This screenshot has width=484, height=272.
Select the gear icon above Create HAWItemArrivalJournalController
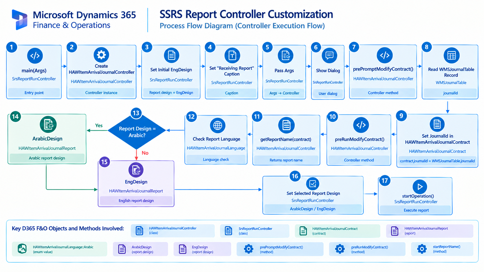pyautogui.click(x=101, y=54)
